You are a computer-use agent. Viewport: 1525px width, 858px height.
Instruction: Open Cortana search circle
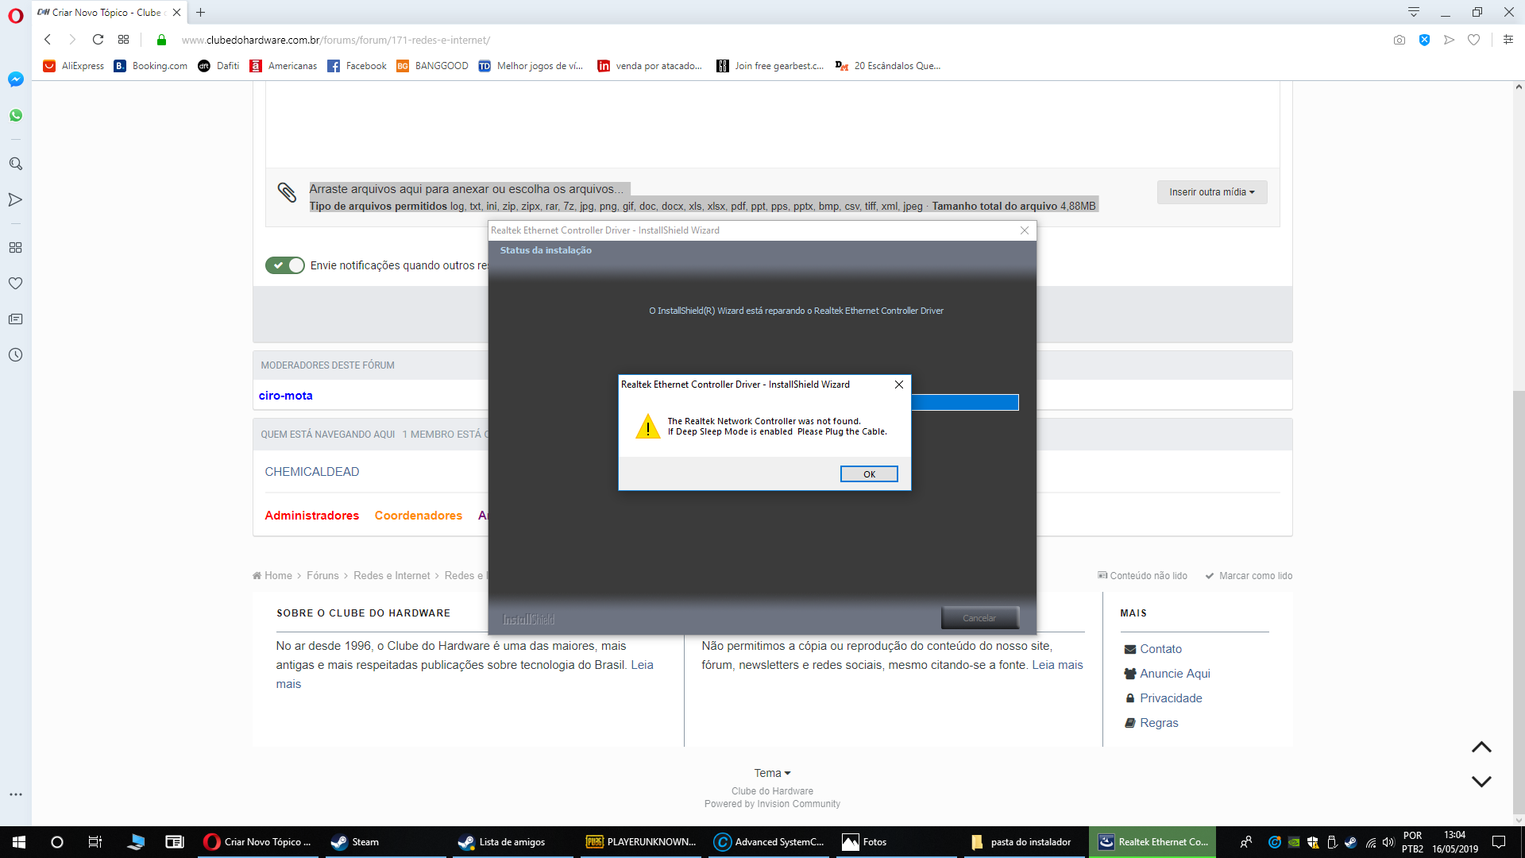57,842
